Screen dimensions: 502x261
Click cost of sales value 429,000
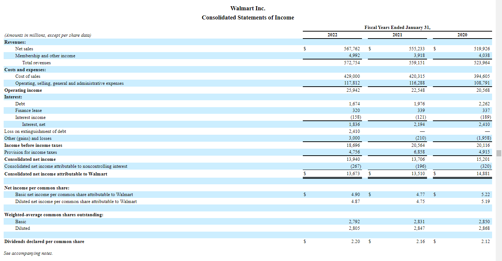352,76
